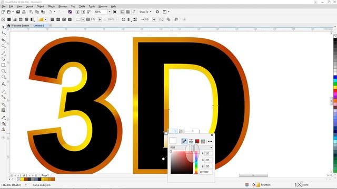337x189 pixels.
Task: Click the Page 1 tab
Action: (x=45, y=175)
